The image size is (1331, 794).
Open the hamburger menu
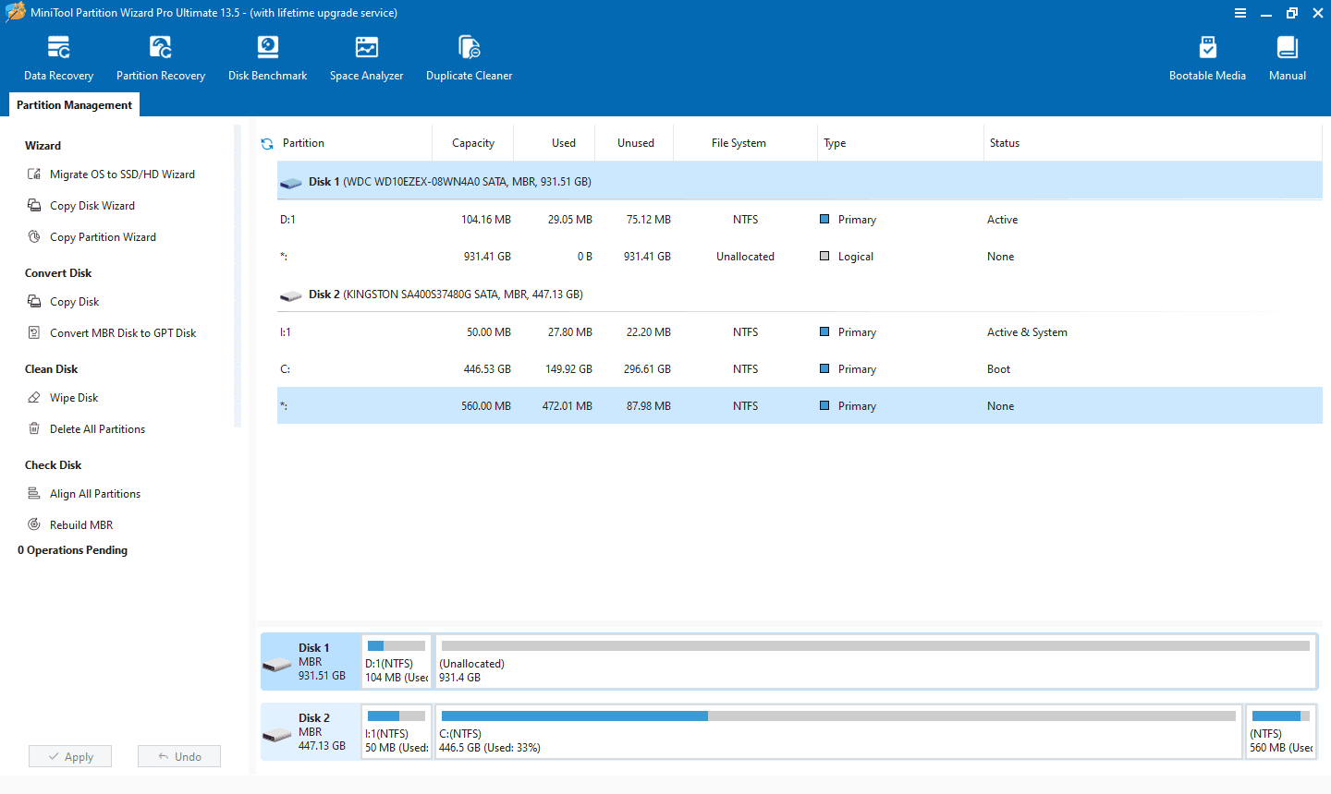pyautogui.click(x=1239, y=13)
